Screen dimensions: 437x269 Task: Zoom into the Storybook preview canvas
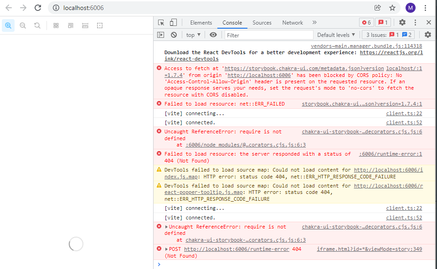[8, 25]
